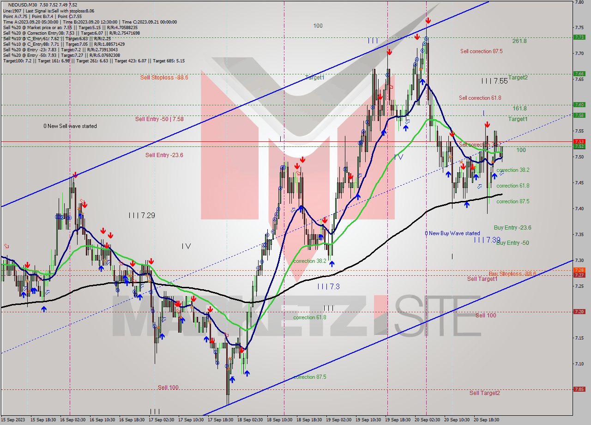This screenshot has width=591, height=425.
Task: Click the red 7.53 price tag
Action: click(x=579, y=141)
